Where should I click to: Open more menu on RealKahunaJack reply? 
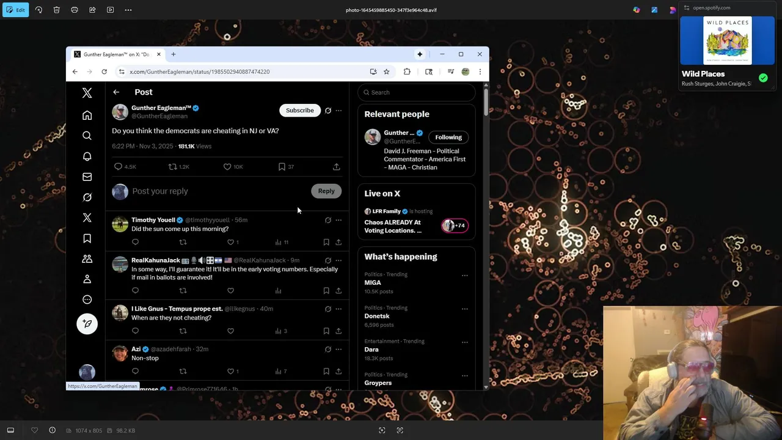[x=339, y=260]
